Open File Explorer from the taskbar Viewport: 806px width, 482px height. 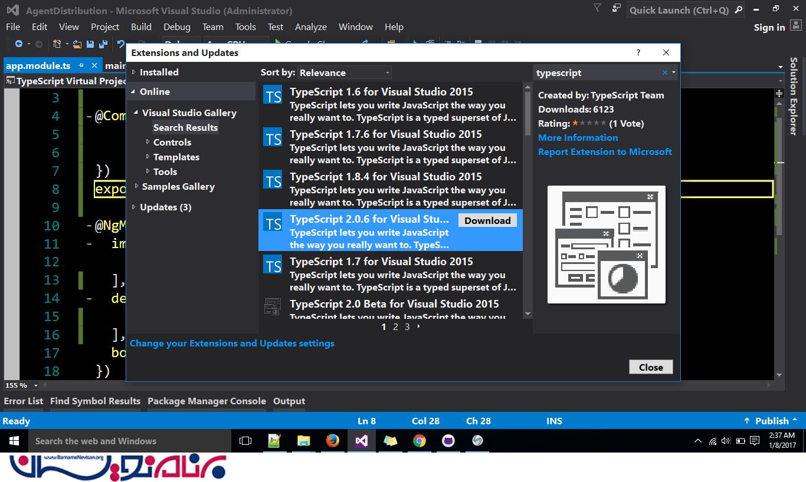coord(303,441)
